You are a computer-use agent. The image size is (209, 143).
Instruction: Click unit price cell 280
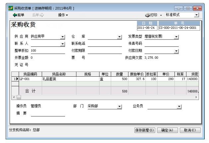[166, 79]
